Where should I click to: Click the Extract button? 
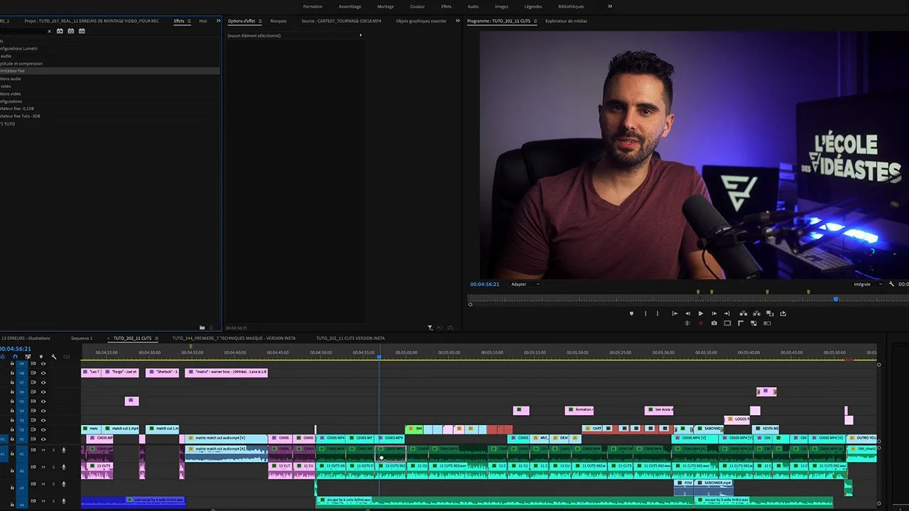click(x=756, y=313)
